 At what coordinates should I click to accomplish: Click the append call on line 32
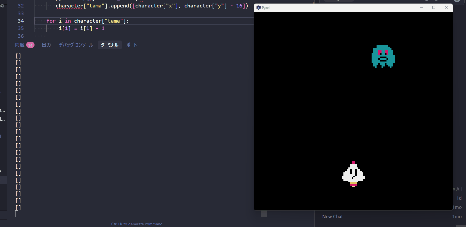click(x=120, y=6)
